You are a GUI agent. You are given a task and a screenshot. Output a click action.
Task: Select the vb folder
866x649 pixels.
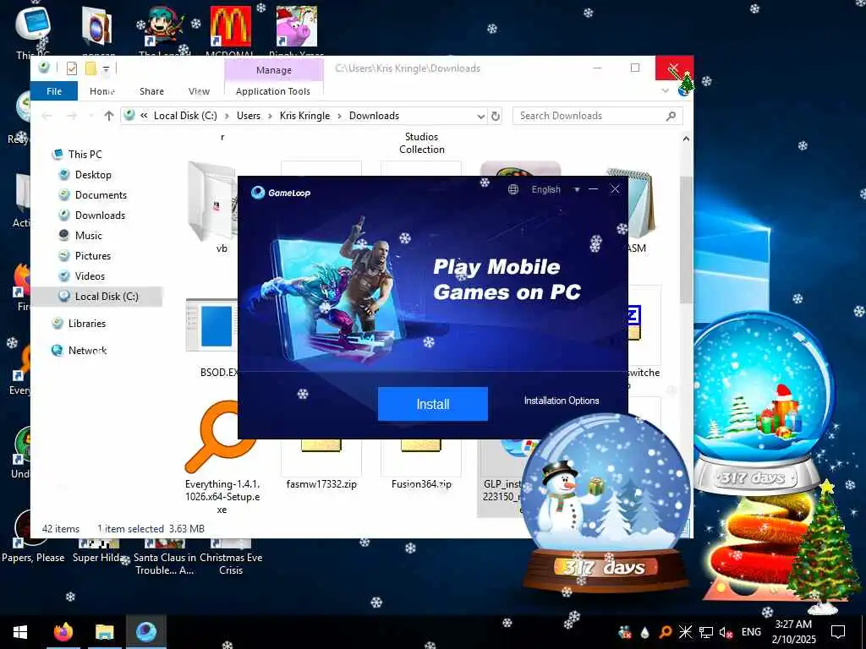coord(212,208)
